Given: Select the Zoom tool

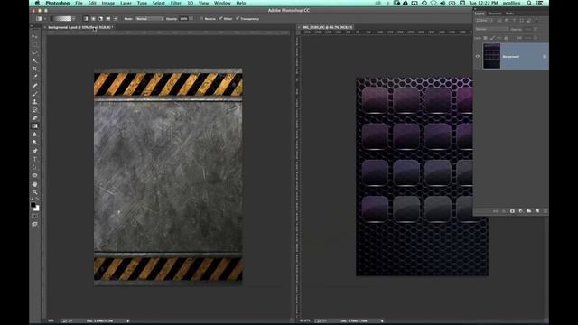Looking at the screenshot, I should coord(34,192).
